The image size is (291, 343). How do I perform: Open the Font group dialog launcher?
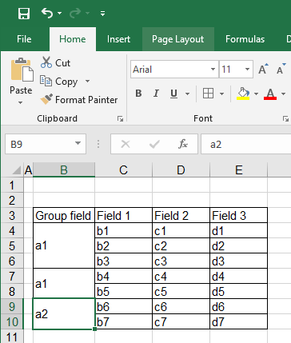(x=285, y=119)
